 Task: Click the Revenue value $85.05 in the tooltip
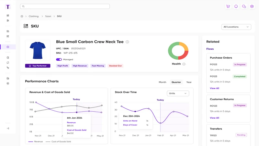point(70,126)
